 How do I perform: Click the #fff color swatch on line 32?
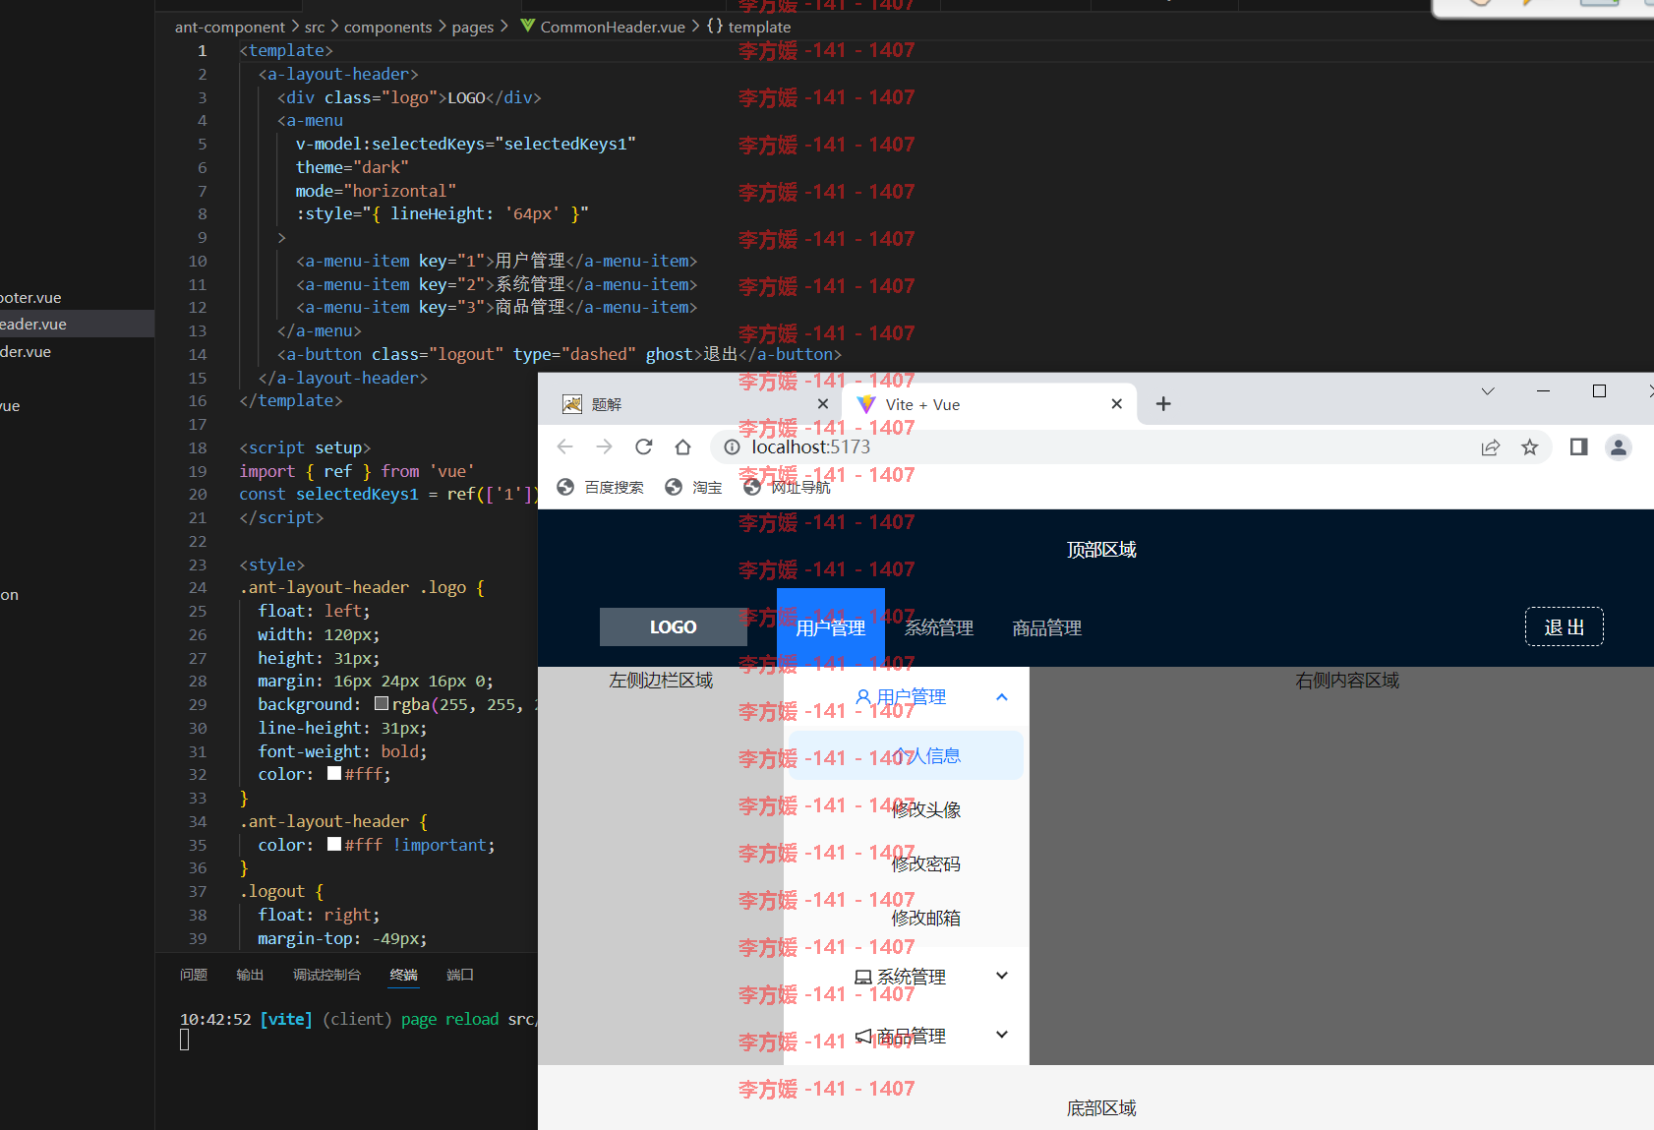click(x=334, y=774)
